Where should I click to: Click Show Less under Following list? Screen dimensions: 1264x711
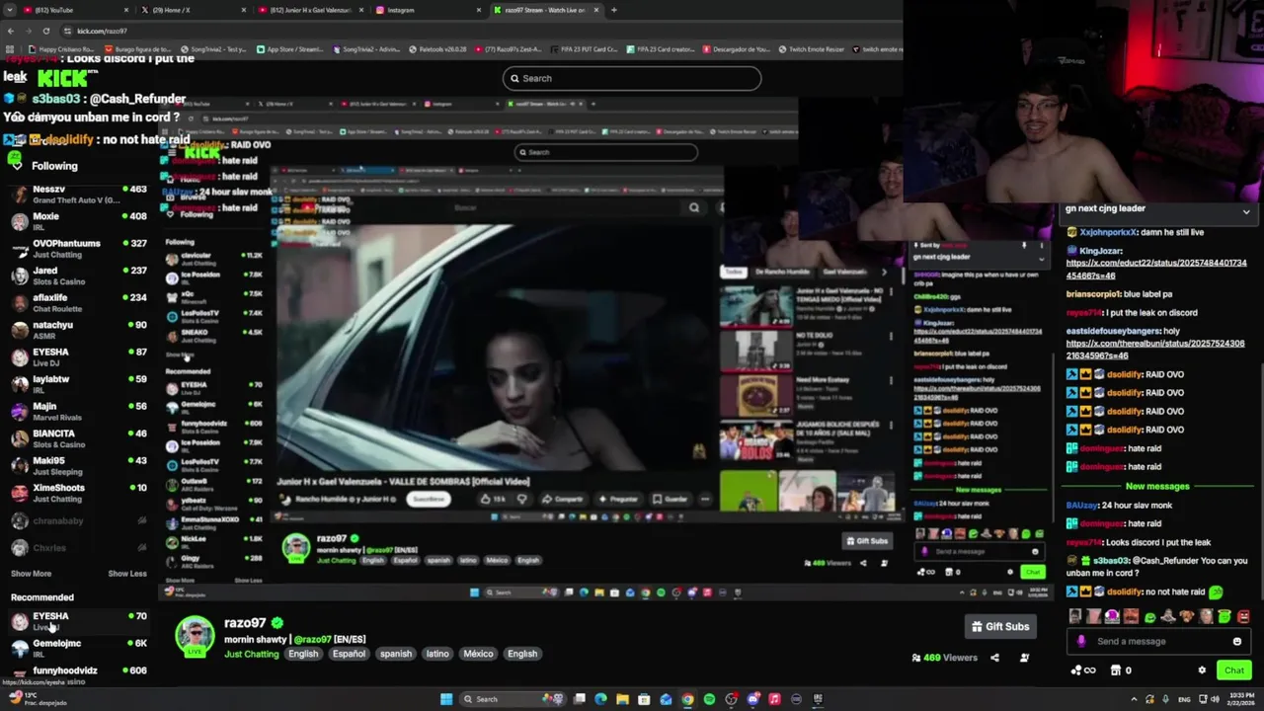(127, 574)
